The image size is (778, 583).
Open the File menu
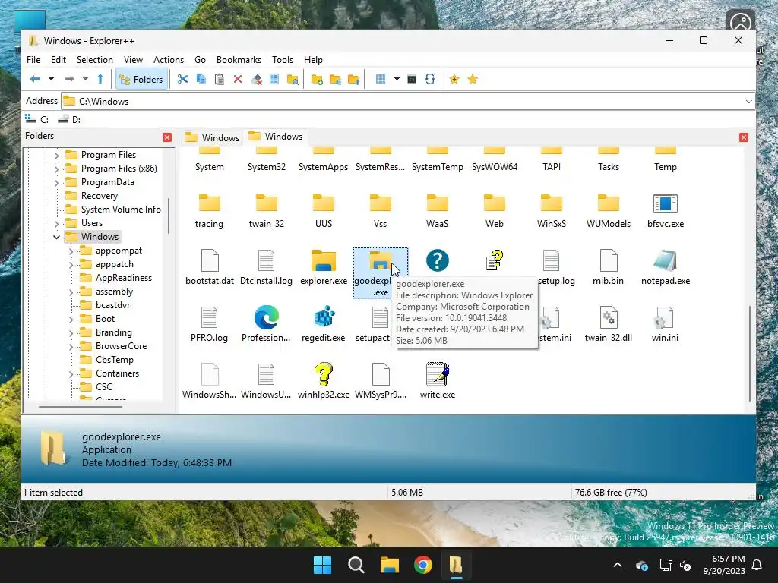point(33,60)
